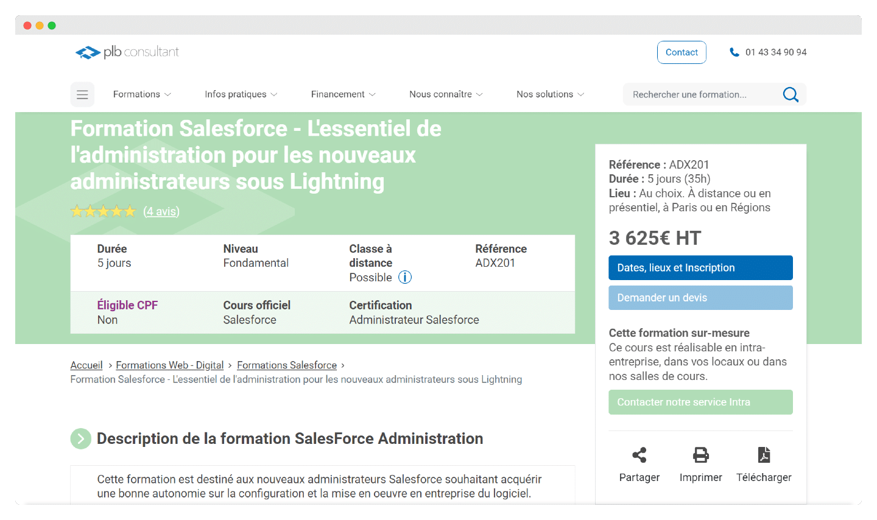The height and width of the screenshot is (520, 877).
Task: Click the Référence ADX201 value in info table
Action: [495, 263]
